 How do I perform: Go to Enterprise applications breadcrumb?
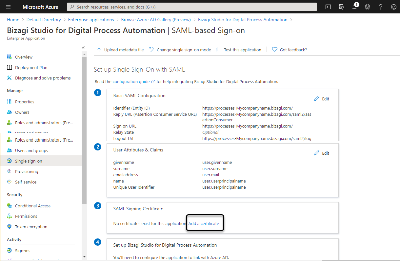tap(91, 20)
